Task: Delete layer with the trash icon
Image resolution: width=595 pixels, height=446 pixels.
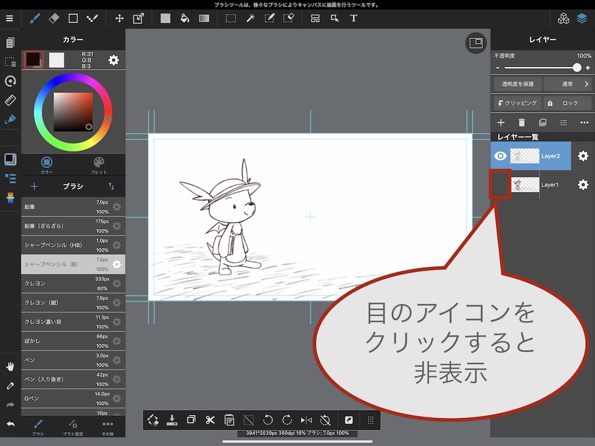Action: [522, 123]
